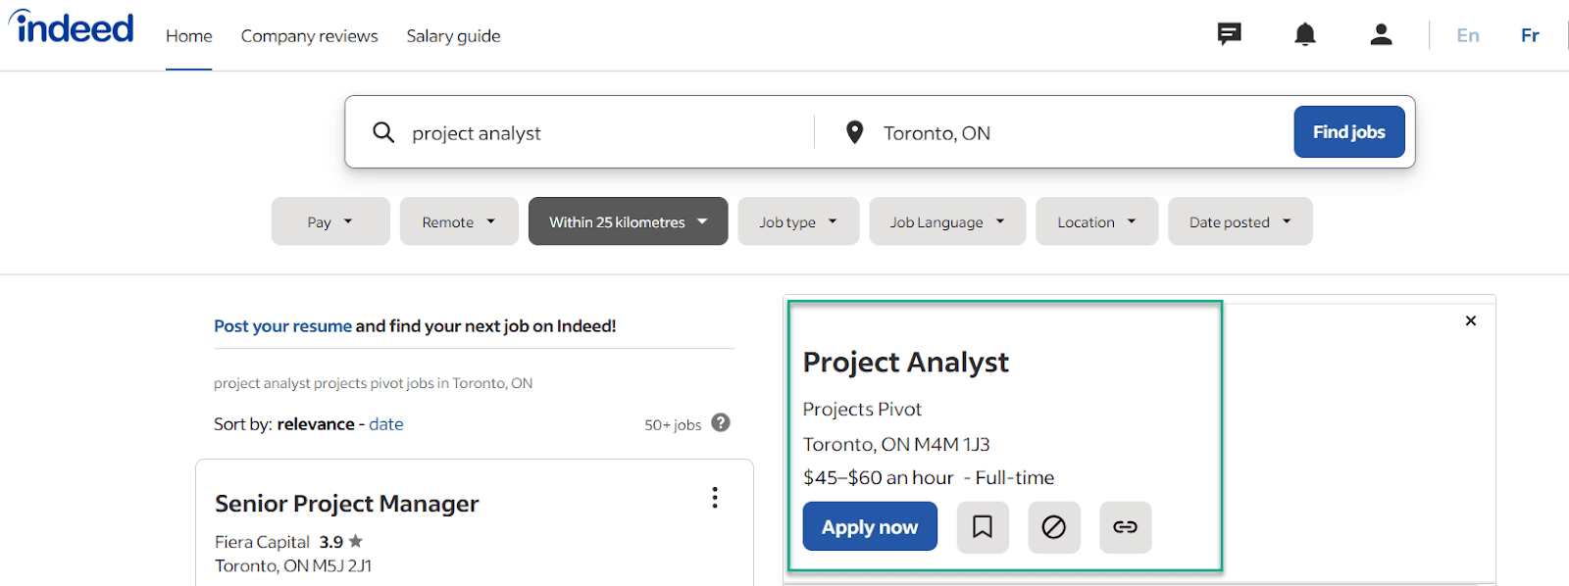Click the Project Analyst job title heading
Image resolution: width=1569 pixels, height=586 pixels.
[x=906, y=363]
